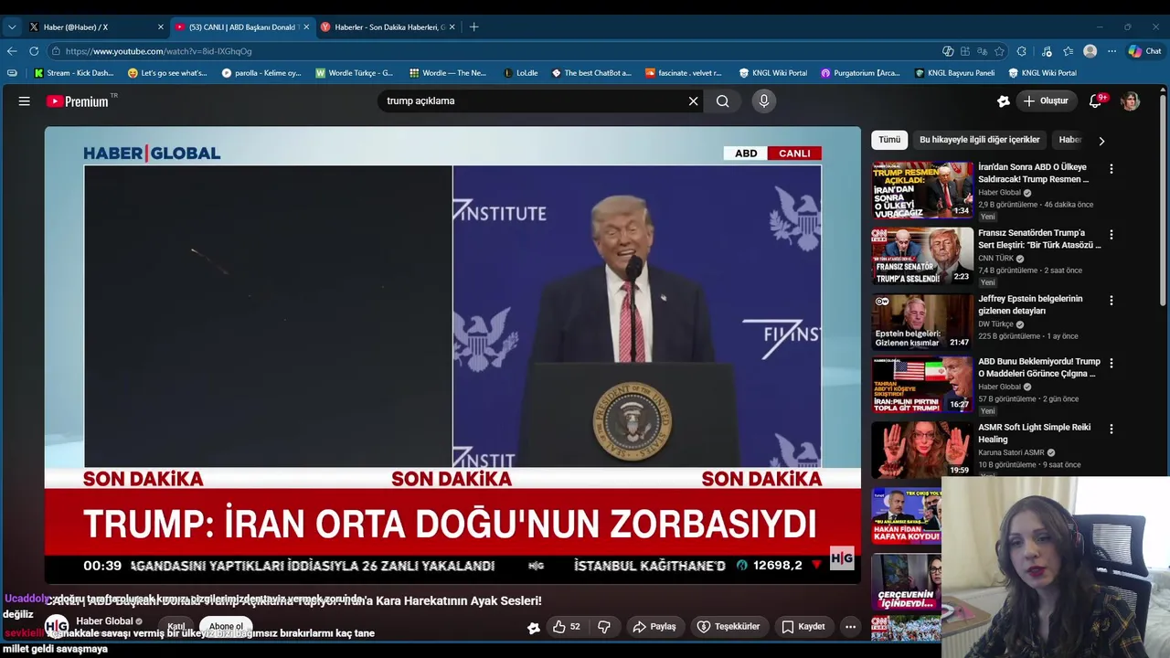
Task: Open ASMR Soft Light Reiki video thumbnail
Action: coord(922,450)
